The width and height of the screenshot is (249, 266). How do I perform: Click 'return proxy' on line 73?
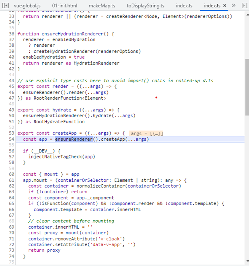click(x=44, y=250)
